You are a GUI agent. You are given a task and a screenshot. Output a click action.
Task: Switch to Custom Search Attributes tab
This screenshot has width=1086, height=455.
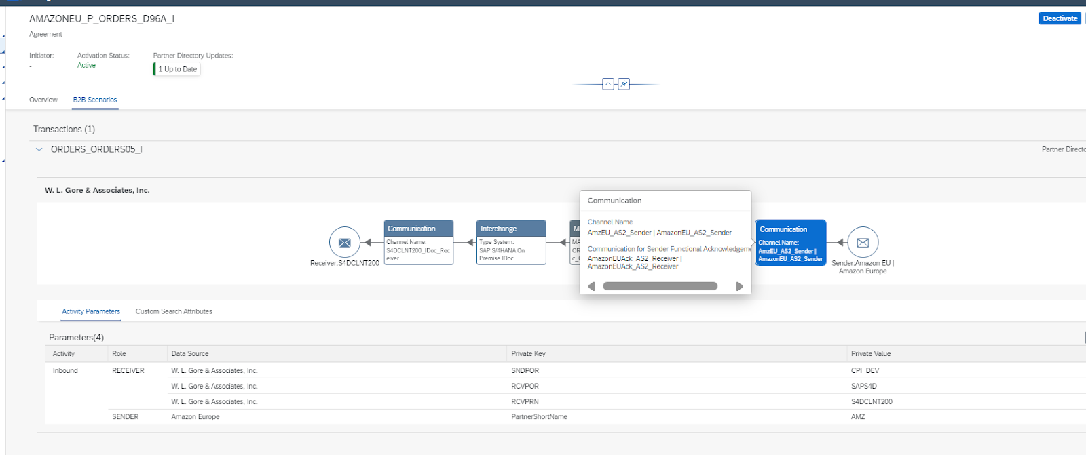[x=174, y=311]
